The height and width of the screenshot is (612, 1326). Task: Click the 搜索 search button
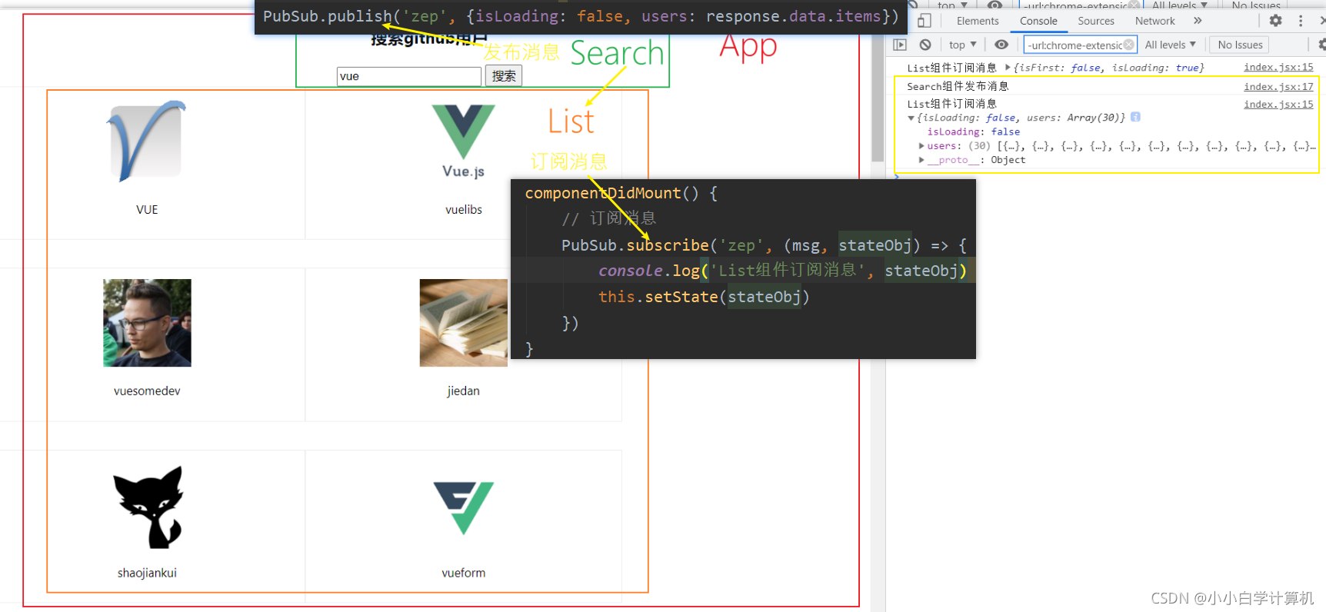pos(504,76)
